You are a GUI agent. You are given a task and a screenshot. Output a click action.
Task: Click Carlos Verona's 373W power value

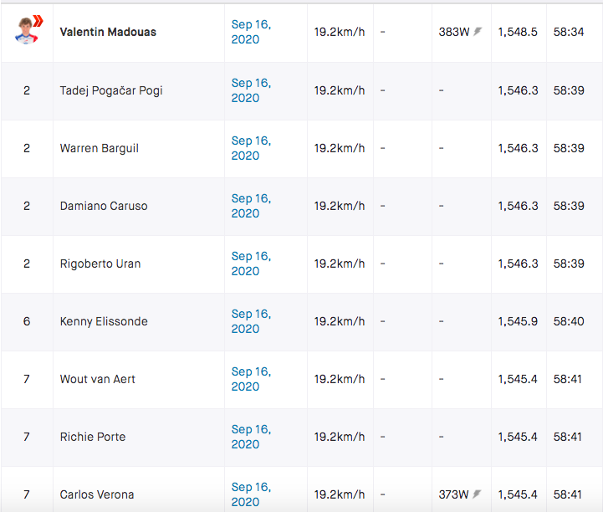454,494
